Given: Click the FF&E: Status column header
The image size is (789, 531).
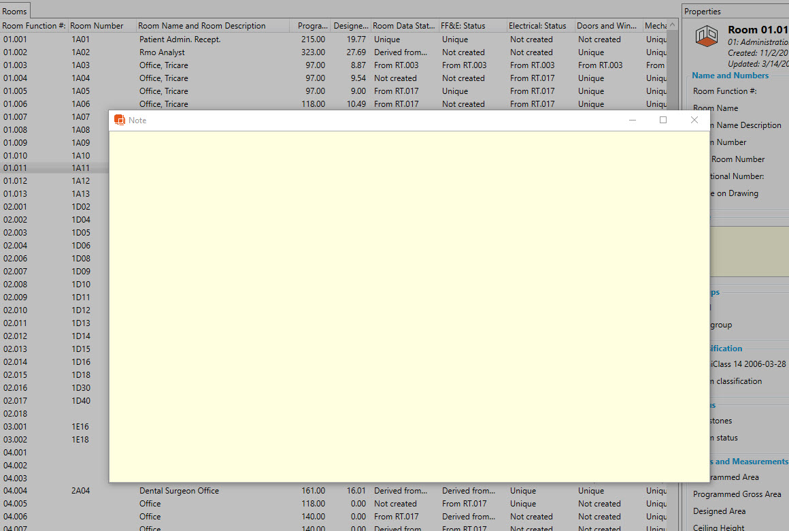Looking at the screenshot, I should click(464, 26).
